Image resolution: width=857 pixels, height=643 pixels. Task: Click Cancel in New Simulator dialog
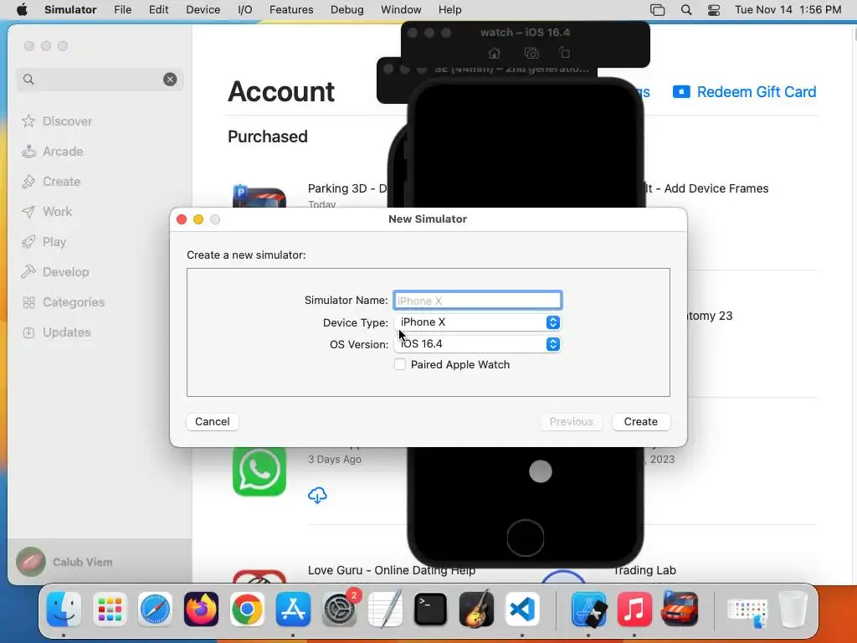[x=212, y=422]
